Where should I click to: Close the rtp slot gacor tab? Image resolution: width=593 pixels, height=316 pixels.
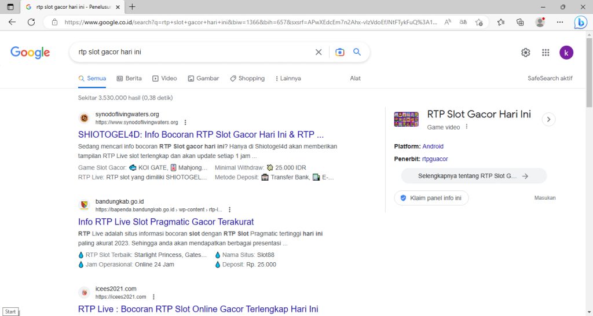point(118,7)
